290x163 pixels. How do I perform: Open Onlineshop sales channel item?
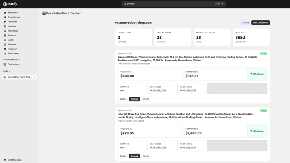pyautogui.click(x=13, y=64)
